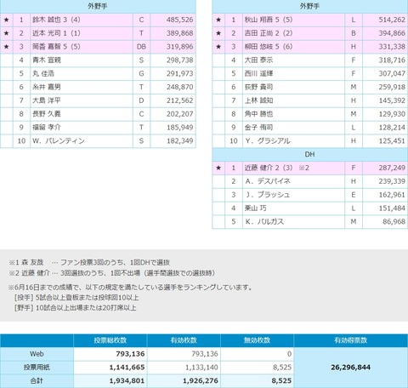
Task: Click the star beside 鈴木 誠也
Action: tap(7, 20)
